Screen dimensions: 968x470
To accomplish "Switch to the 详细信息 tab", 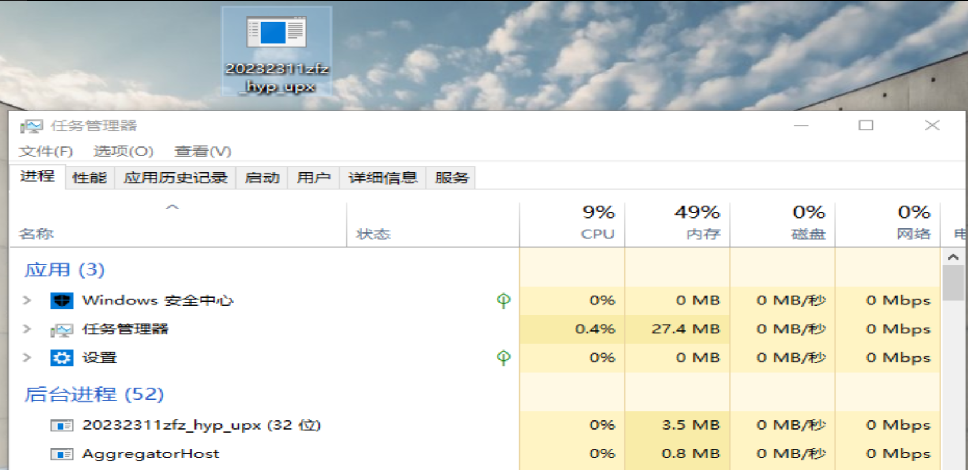I will pyautogui.click(x=382, y=178).
